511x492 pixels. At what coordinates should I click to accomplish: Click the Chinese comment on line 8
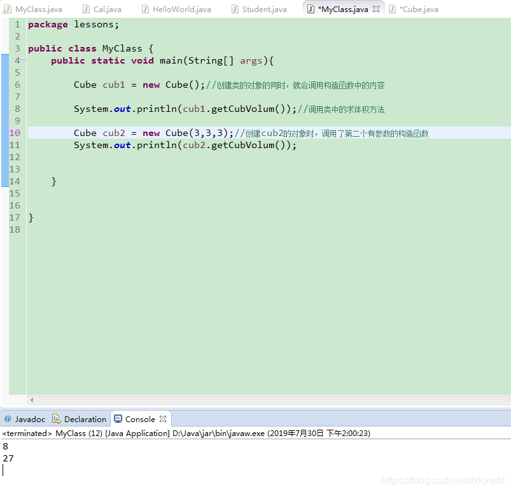[341, 109]
